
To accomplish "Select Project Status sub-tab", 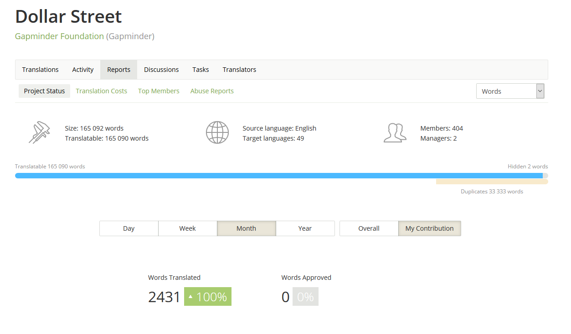I will click(44, 91).
